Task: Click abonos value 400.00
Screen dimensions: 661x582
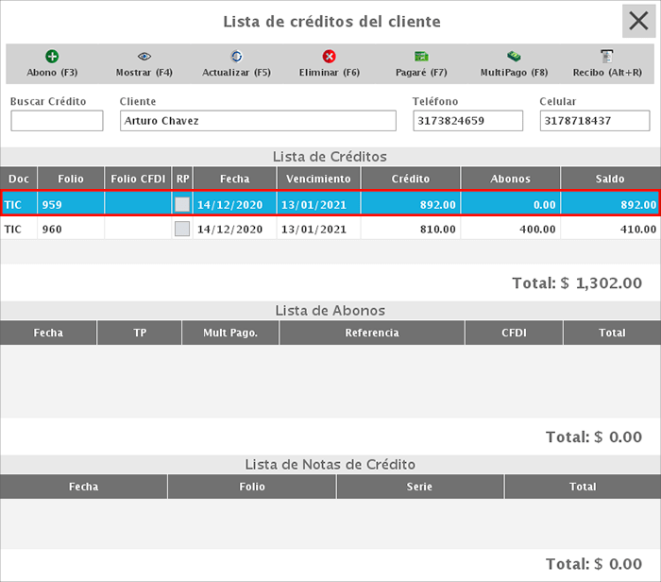Action: click(511, 229)
